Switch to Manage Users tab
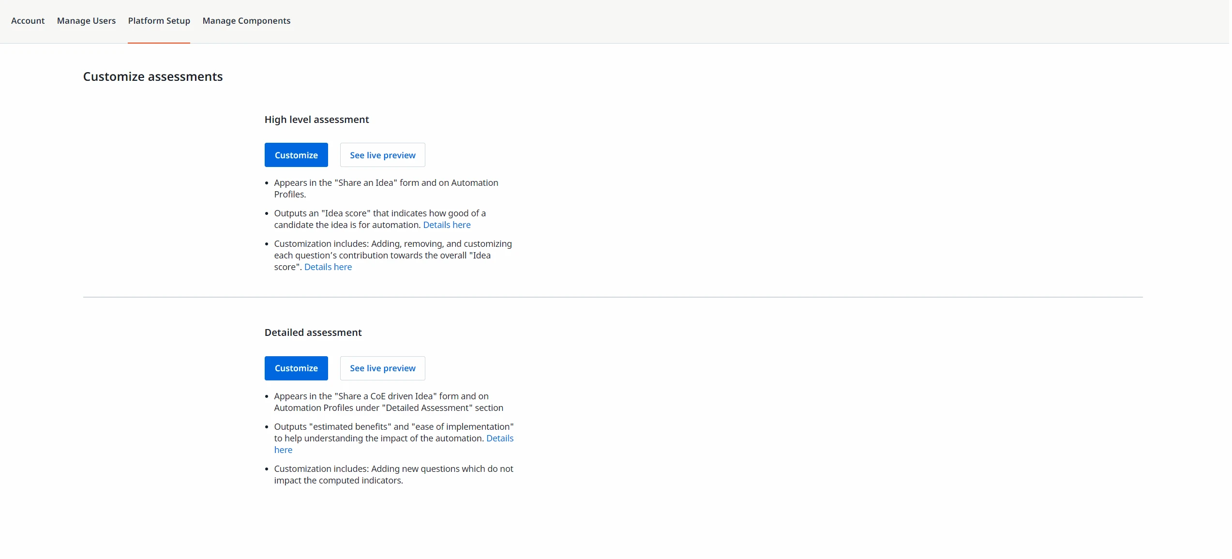Screen dimensions: 1232x559 (x=86, y=21)
